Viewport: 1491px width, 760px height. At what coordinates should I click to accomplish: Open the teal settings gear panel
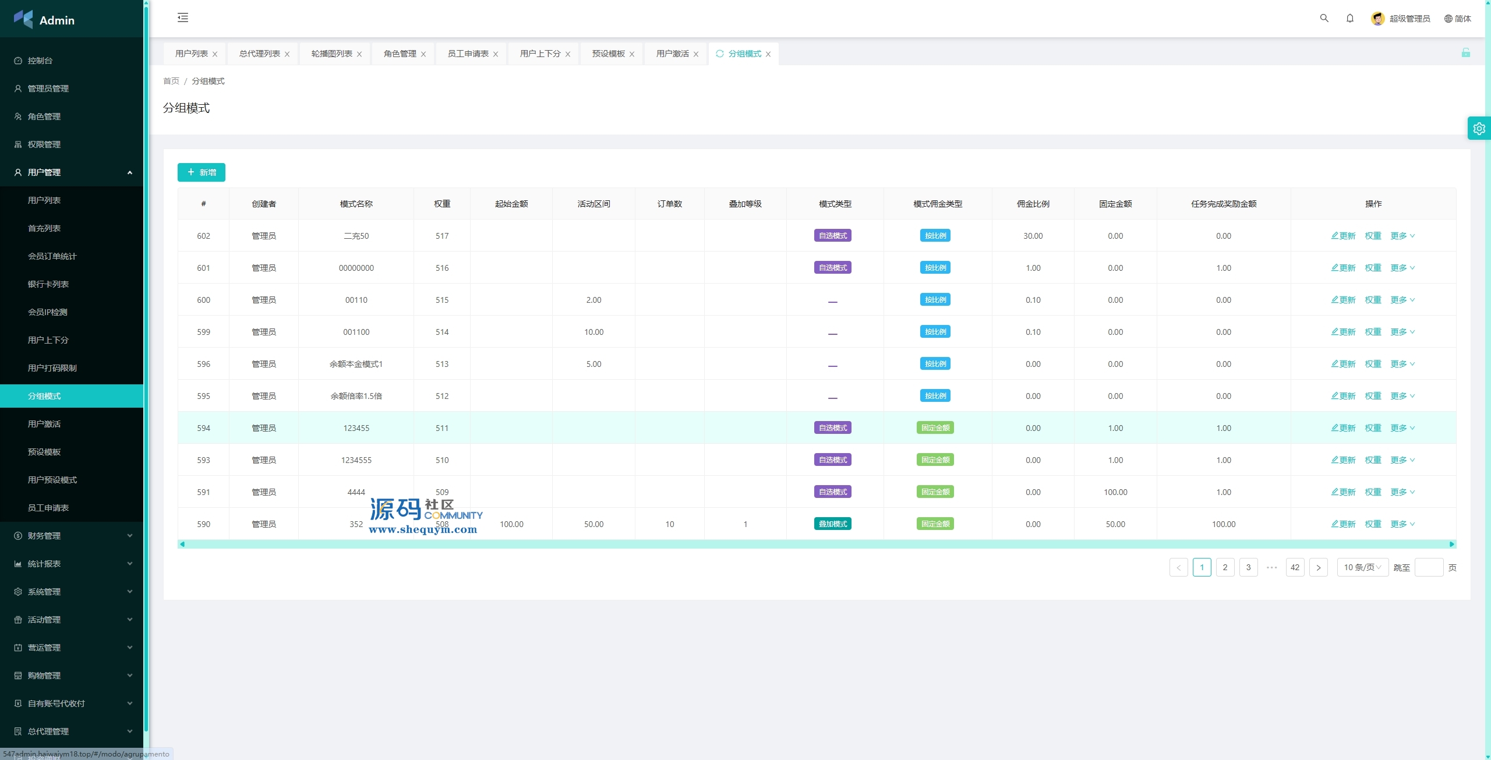1479,129
